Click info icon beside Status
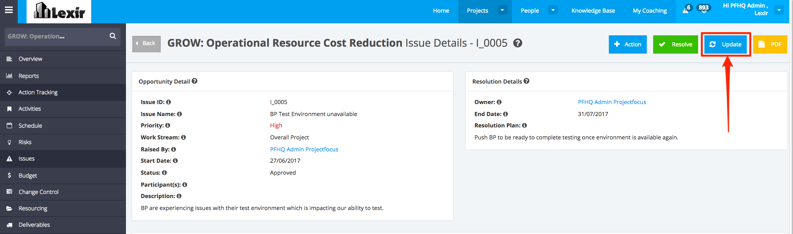 [165, 173]
